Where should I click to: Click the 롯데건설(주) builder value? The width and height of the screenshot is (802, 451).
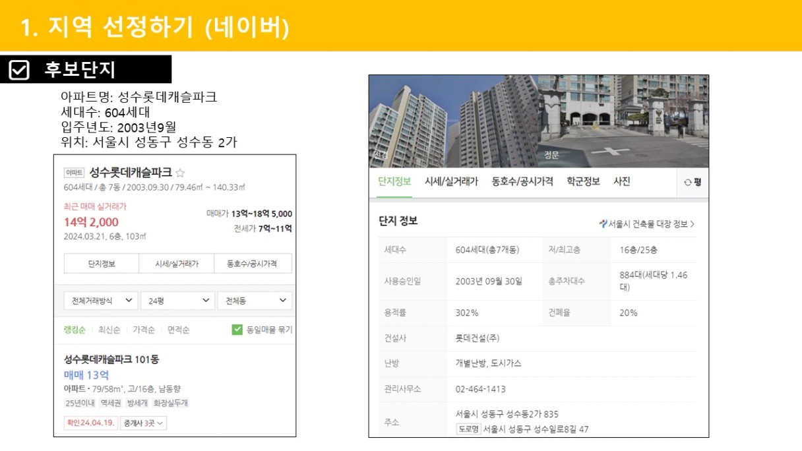pos(478,338)
